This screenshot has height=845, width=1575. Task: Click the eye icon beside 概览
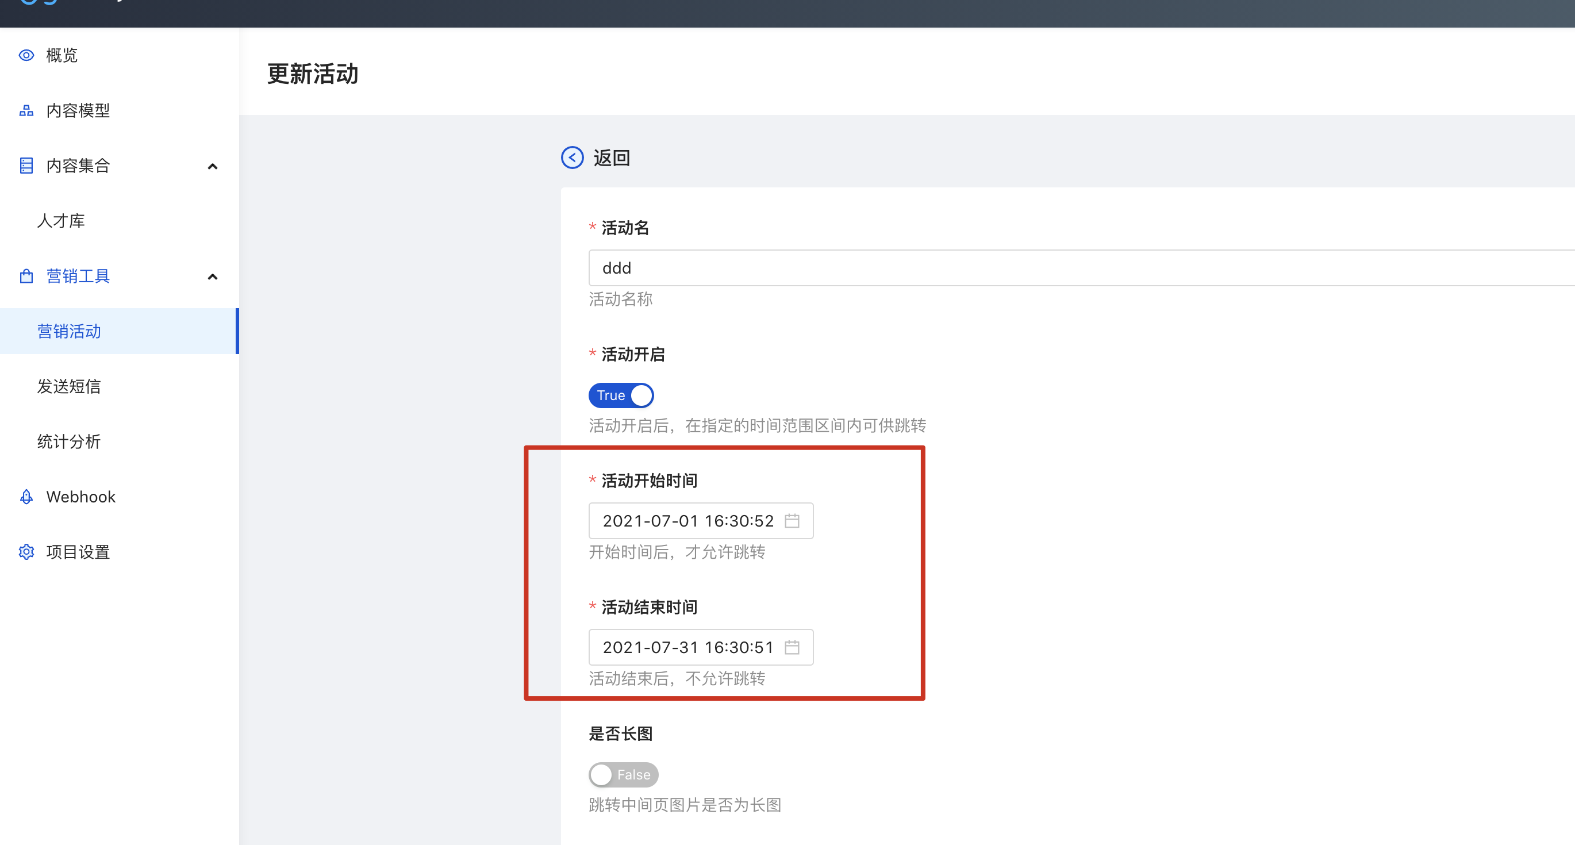coord(26,56)
